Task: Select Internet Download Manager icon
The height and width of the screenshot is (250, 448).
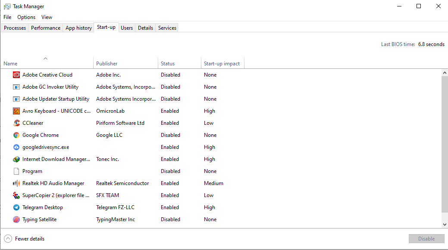Action: point(16,159)
